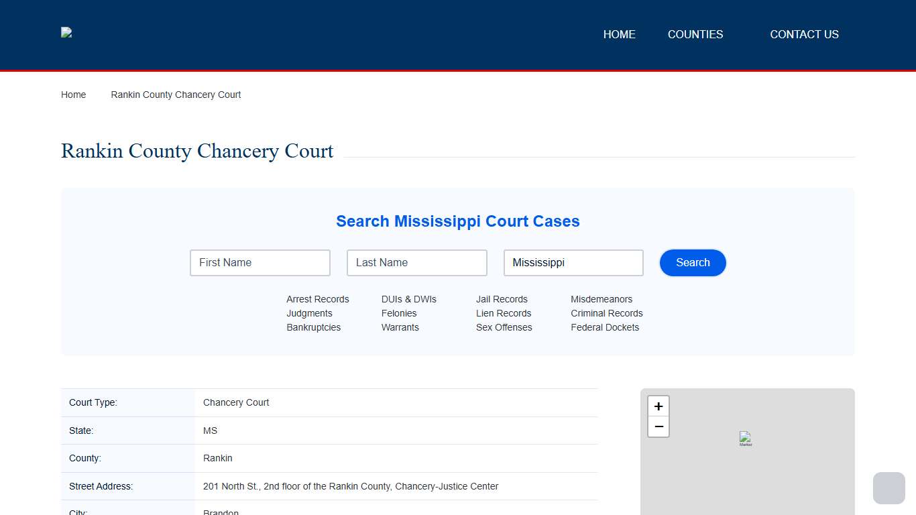Image resolution: width=916 pixels, height=515 pixels.
Task: Expand the HOME navigation menu item
Action: click(619, 34)
